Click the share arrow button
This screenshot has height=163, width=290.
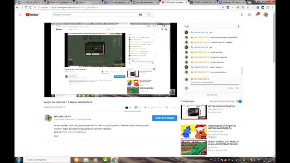(x=153, y=107)
